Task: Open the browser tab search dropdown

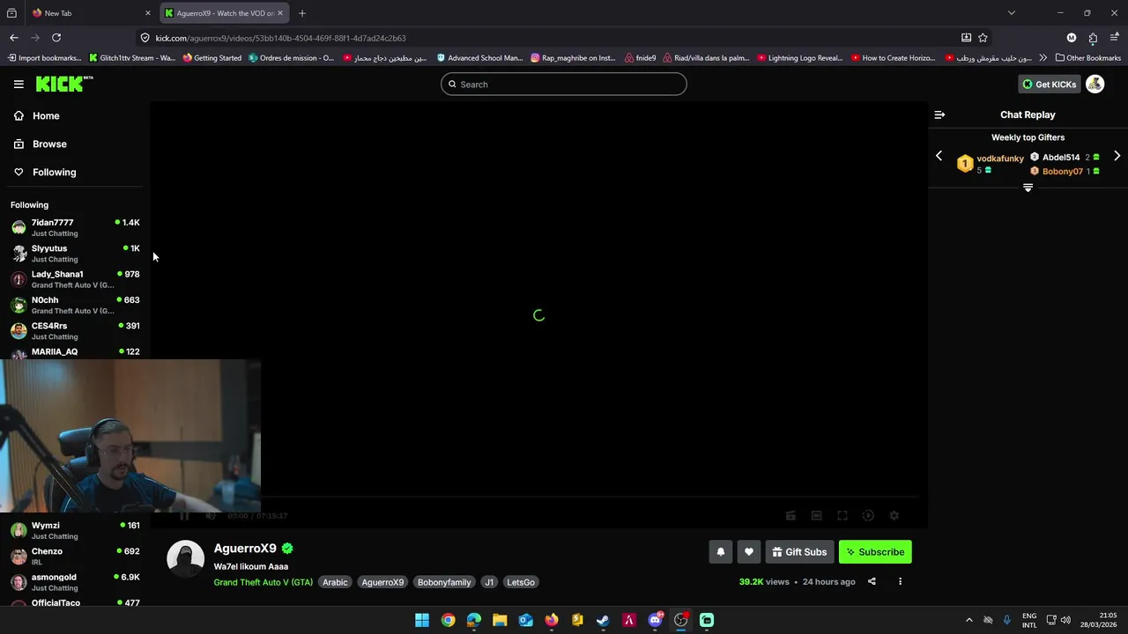Action: point(1012,13)
